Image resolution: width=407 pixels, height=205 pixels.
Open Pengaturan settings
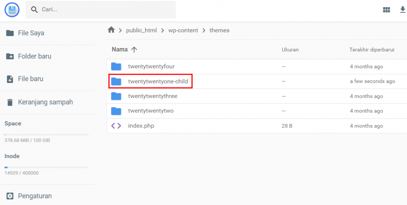pyautogui.click(x=35, y=196)
